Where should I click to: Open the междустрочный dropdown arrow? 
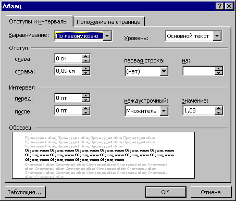[164, 111]
